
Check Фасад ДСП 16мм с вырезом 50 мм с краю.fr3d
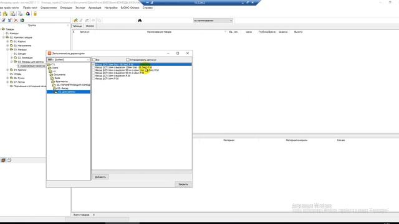click(94, 73)
